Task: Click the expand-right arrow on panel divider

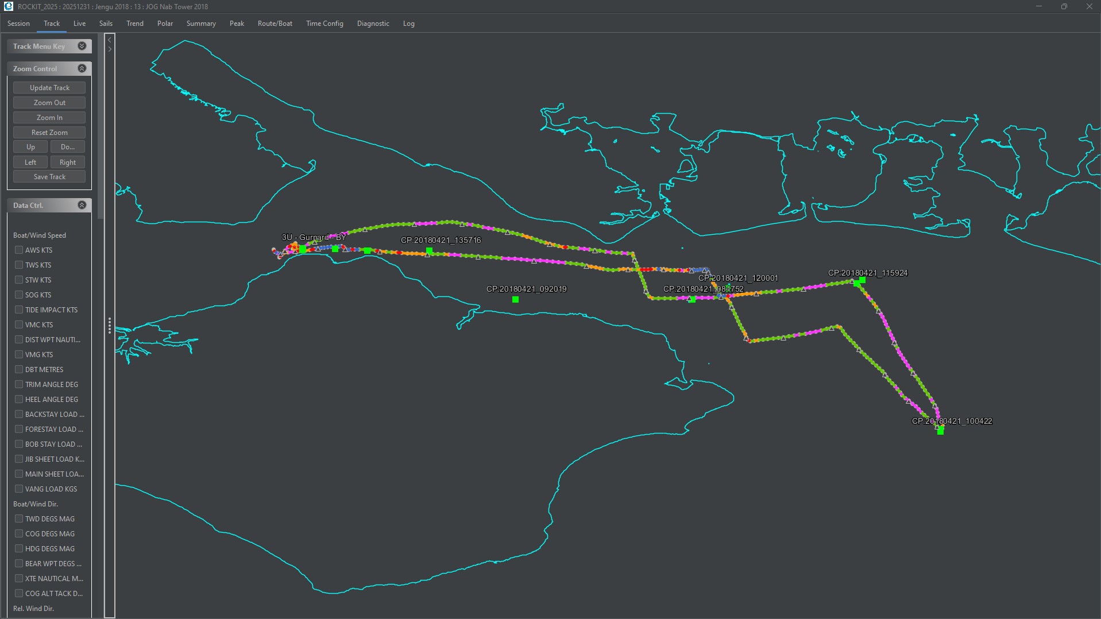Action: tap(110, 49)
